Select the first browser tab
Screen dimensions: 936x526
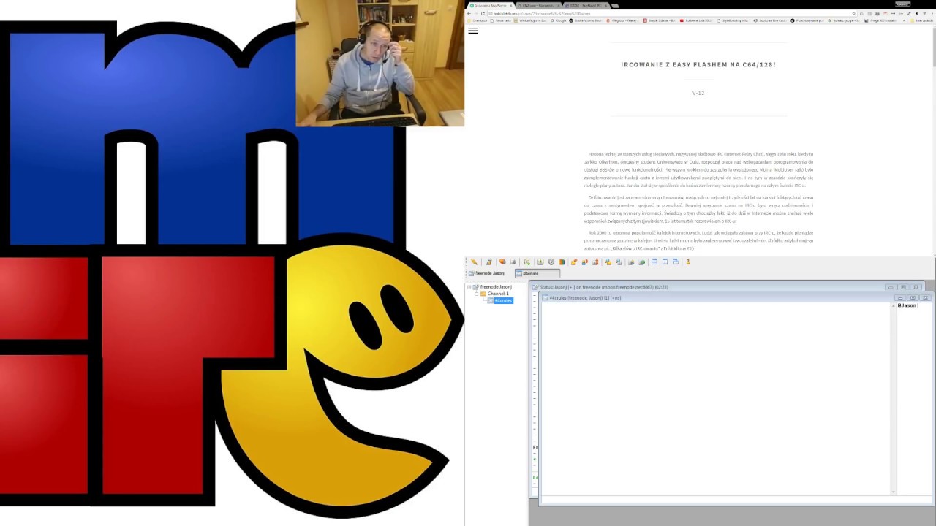click(490, 5)
